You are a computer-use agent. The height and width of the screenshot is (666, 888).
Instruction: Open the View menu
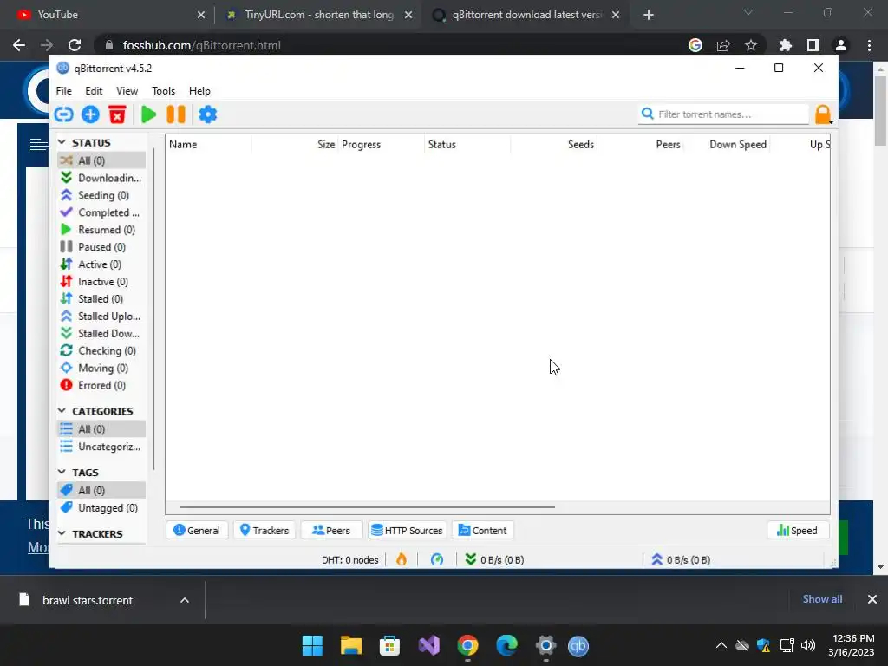pyautogui.click(x=127, y=90)
